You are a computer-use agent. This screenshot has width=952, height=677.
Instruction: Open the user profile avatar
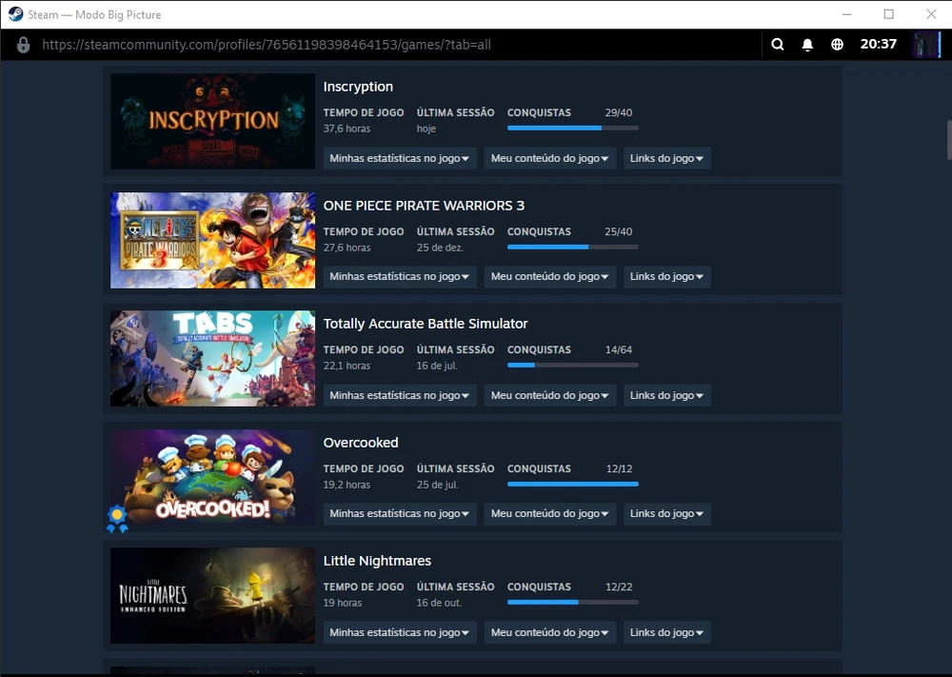click(x=925, y=45)
